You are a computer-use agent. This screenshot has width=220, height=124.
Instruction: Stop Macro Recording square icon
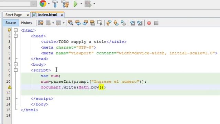pyautogui.click(x=156, y=23)
